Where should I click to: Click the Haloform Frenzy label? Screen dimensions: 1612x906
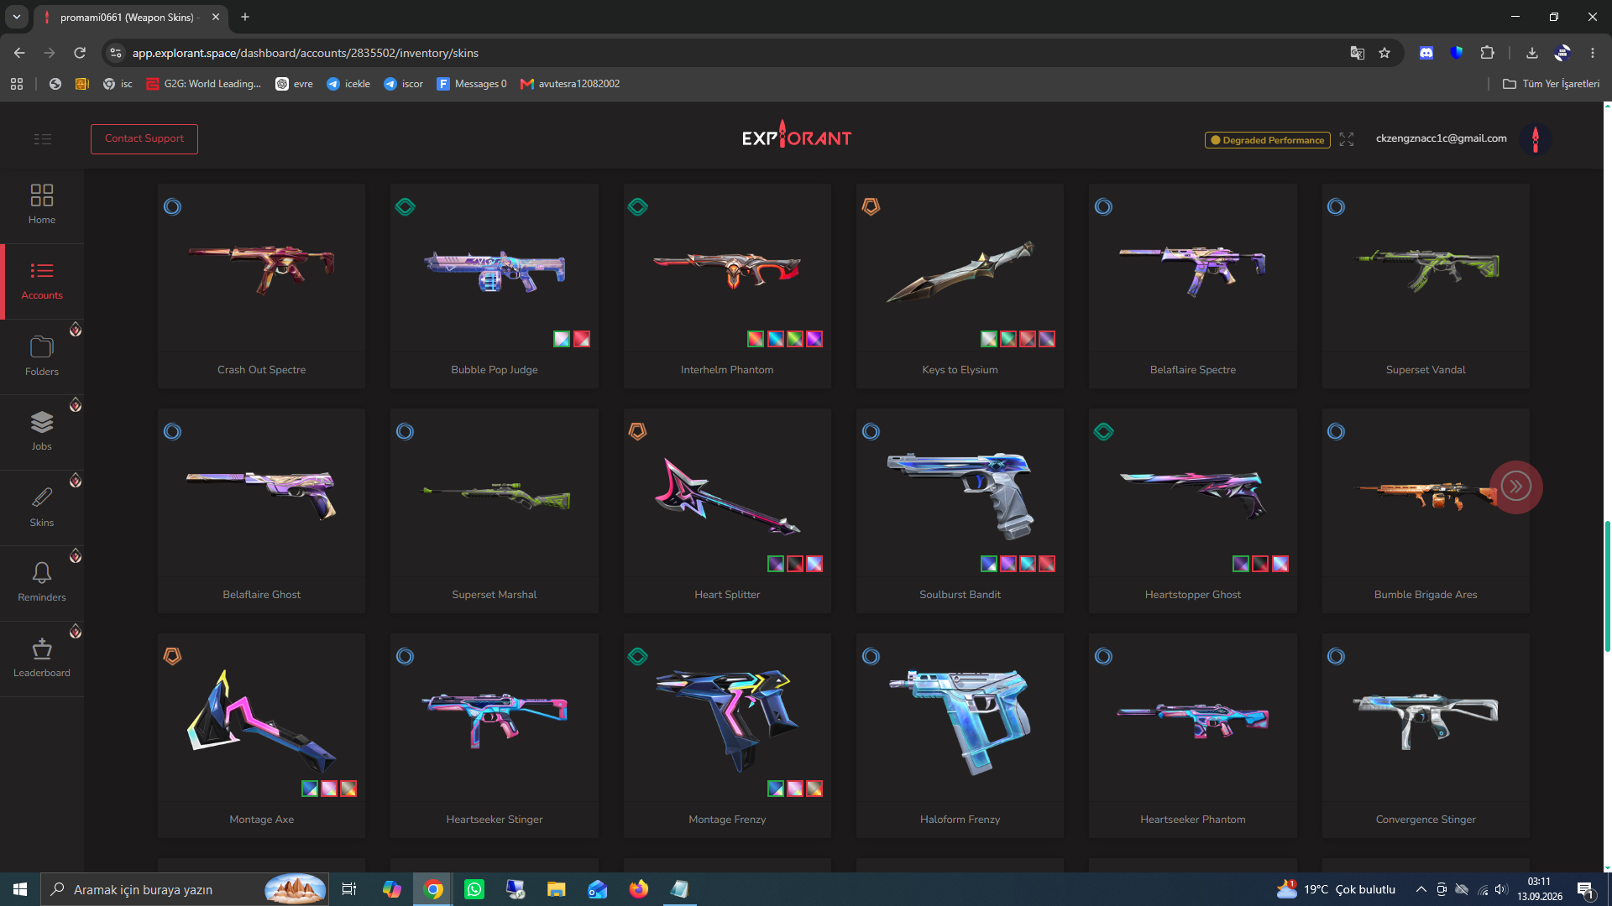click(960, 820)
